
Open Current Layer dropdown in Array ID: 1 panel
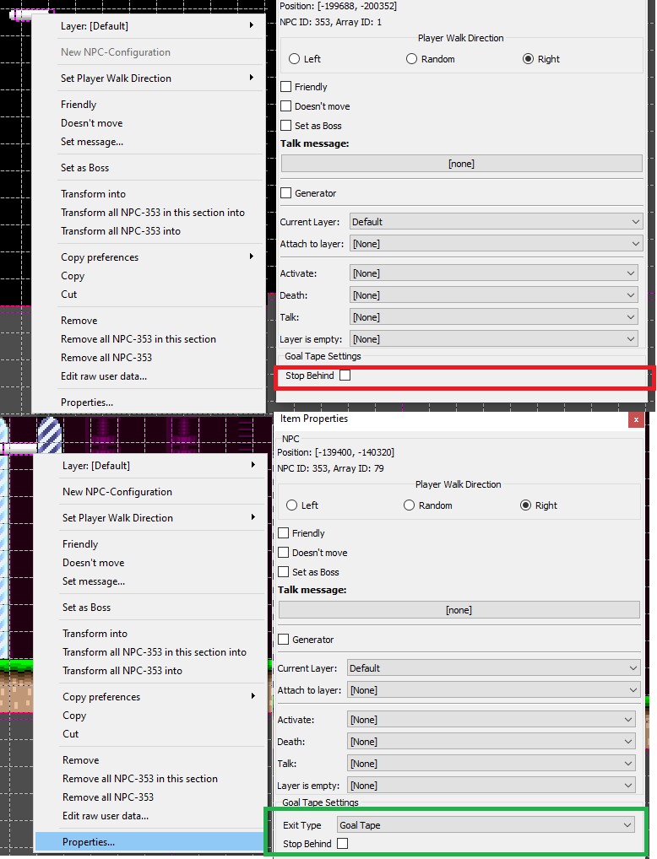pos(496,222)
